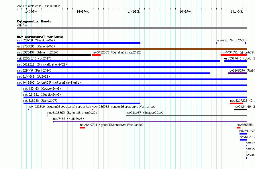
Task: Open the dgv1283n145 (Lu2017) label
Action: tap(34, 58)
